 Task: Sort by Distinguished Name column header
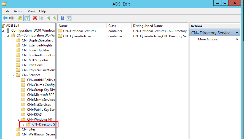[x=160, y=26]
